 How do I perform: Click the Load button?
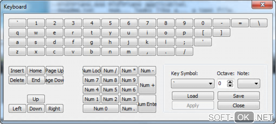click(x=193, y=96)
